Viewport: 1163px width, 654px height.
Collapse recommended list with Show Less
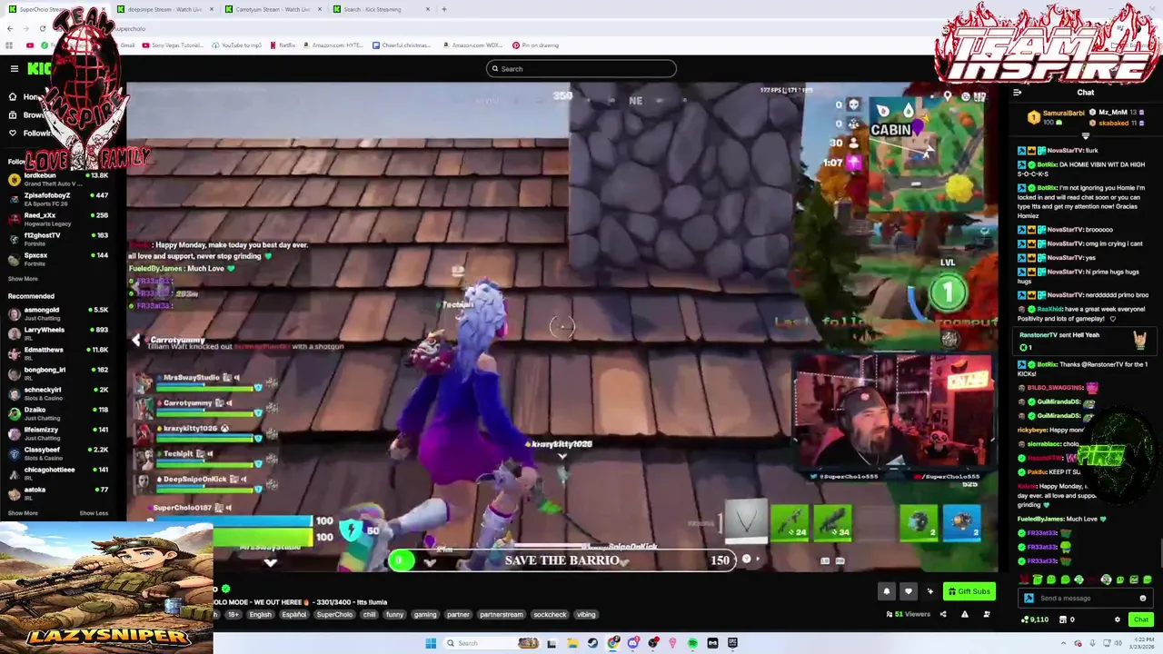(94, 513)
